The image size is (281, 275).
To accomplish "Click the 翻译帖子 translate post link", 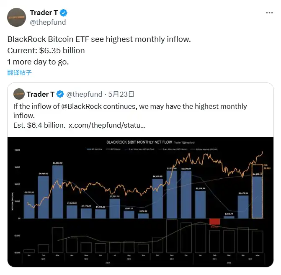I will tap(20, 72).
